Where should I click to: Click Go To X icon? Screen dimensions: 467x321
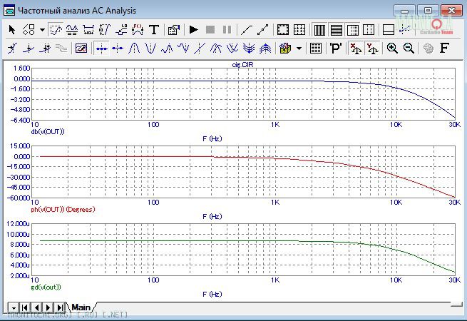click(x=12, y=48)
